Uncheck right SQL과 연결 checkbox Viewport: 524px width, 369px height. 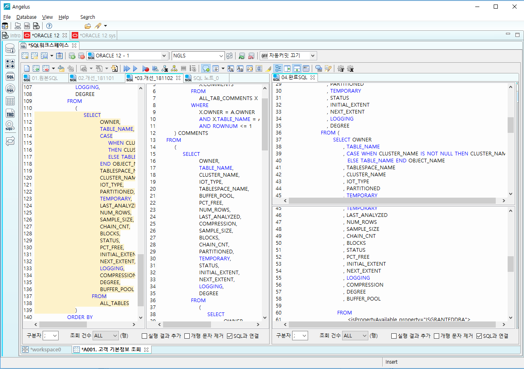tap(479, 336)
